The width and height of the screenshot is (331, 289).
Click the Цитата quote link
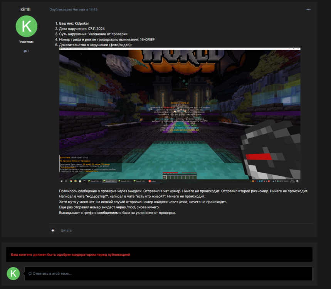(x=66, y=230)
